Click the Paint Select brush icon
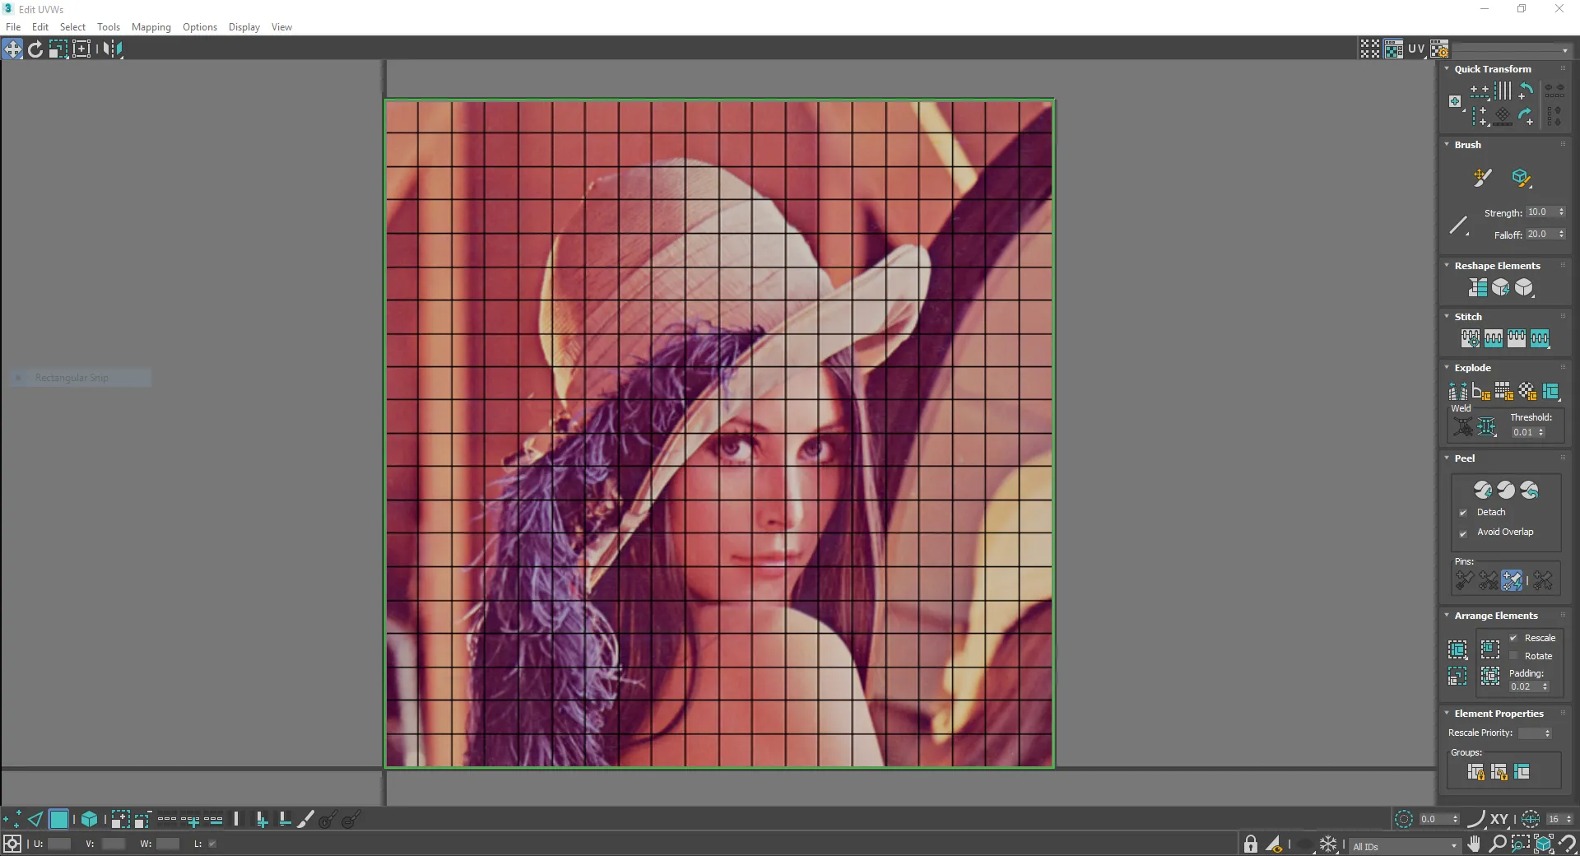This screenshot has width=1580, height=856. [x=305, y=819]
